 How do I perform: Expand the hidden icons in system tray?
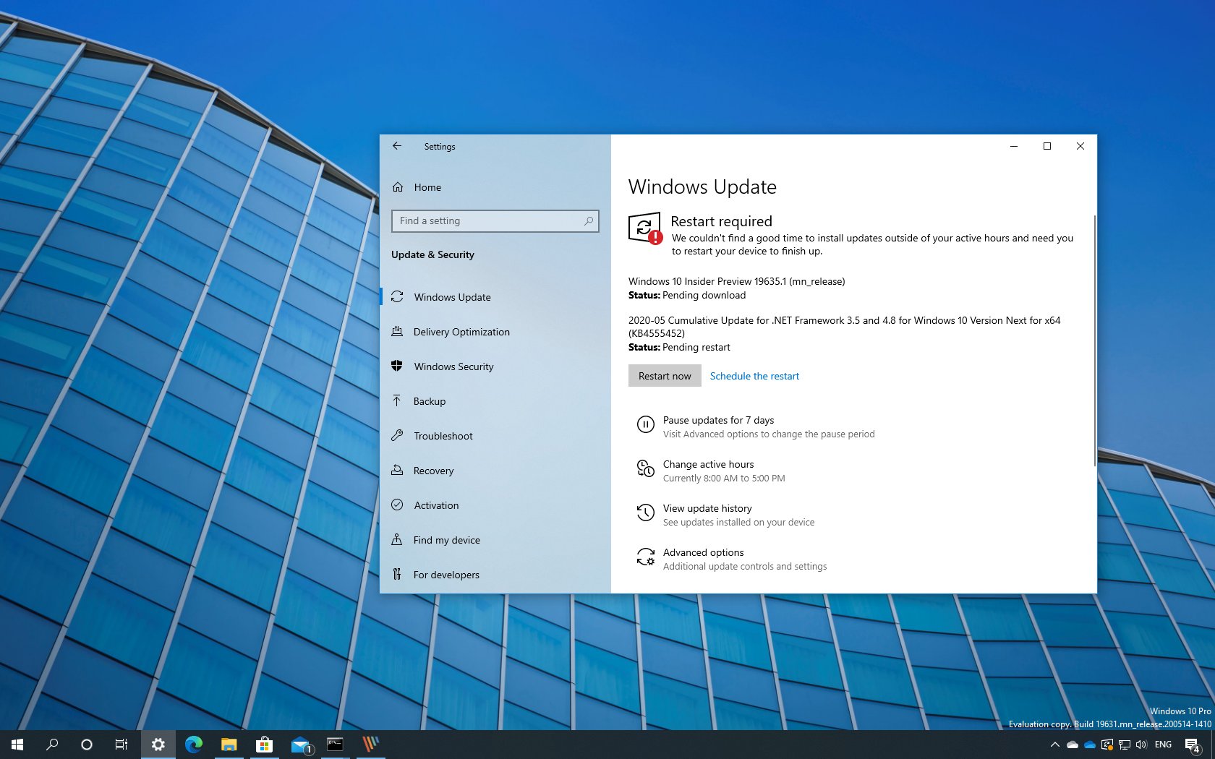pos(1054,744)
